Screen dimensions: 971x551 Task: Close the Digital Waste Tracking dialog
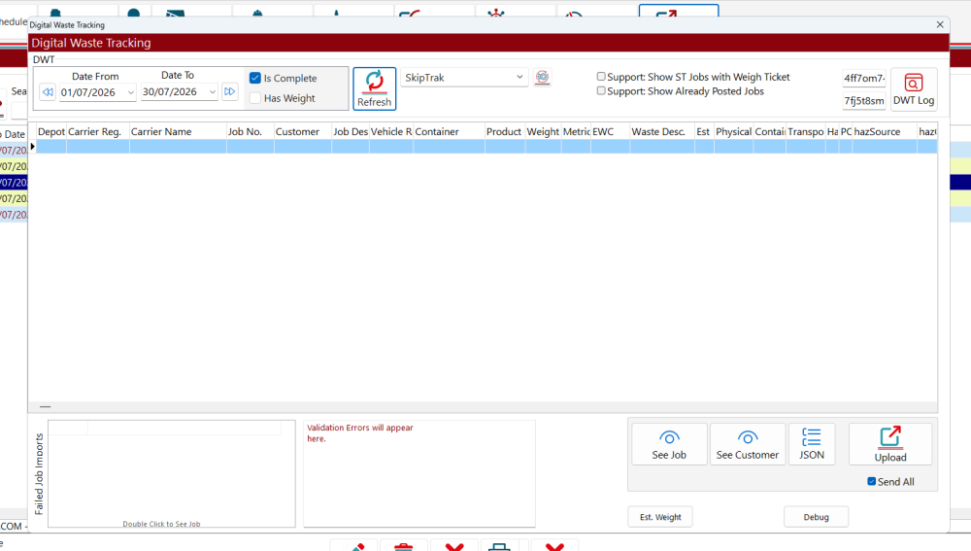[939, 25]
